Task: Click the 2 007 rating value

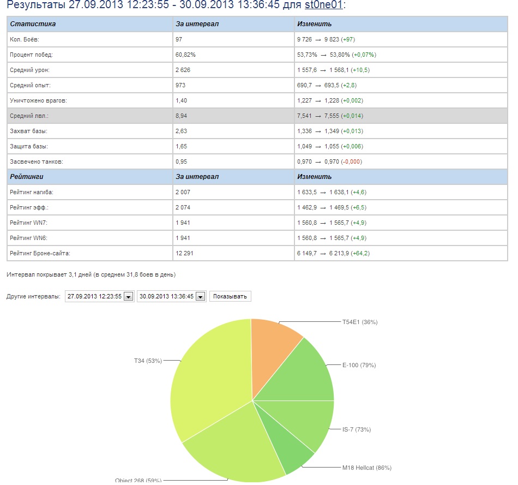Action: point(183,192)
